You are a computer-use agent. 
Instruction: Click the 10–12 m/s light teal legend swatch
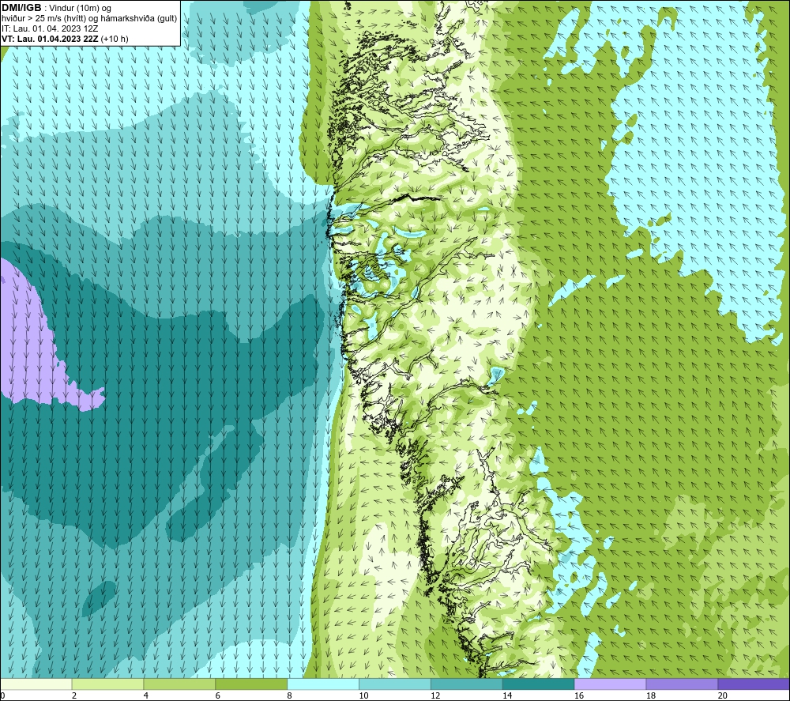[x=394, y=684]
